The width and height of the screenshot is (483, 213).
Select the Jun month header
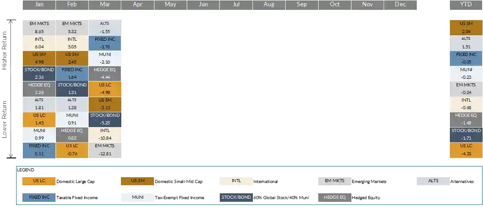(x=203, y=4)
